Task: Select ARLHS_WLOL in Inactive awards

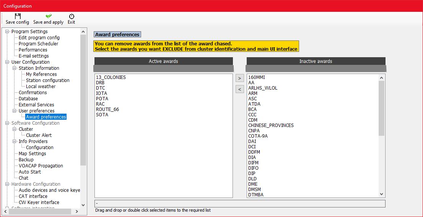Action: 263,88
